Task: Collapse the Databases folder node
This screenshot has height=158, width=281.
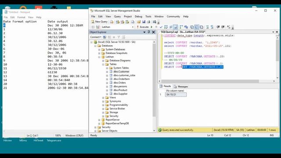Action: pos(95,46)
